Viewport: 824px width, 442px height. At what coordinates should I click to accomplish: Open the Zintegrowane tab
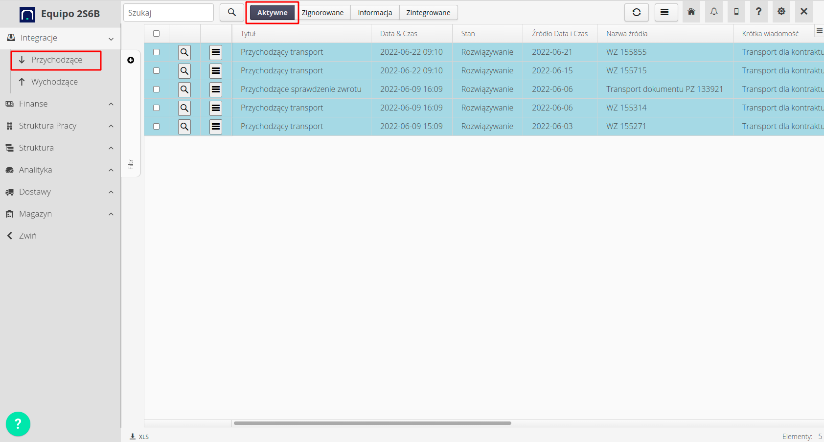428,12
